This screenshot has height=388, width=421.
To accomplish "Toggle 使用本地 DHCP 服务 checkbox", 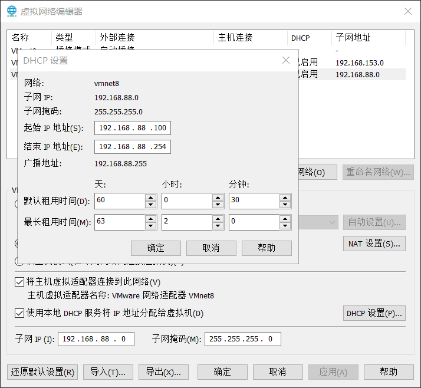I will coord(19,313).
